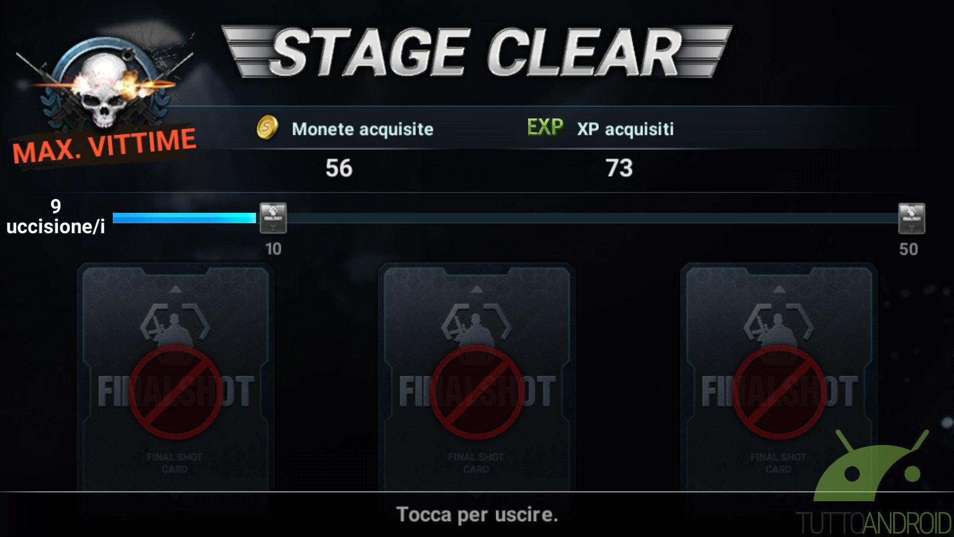The height and width of the screenshot is (537, 954).
Task: Click the XP acquisiti label
Action: pos(626,129)
